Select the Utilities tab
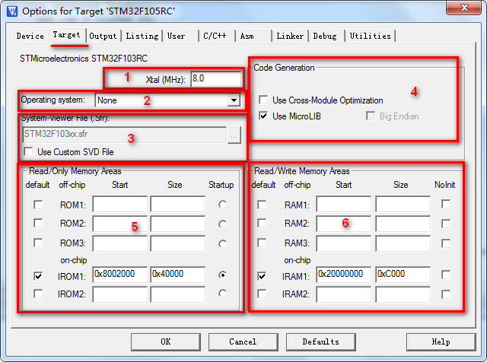The width and height of the screenshot is (487, 362). [371, 36]
